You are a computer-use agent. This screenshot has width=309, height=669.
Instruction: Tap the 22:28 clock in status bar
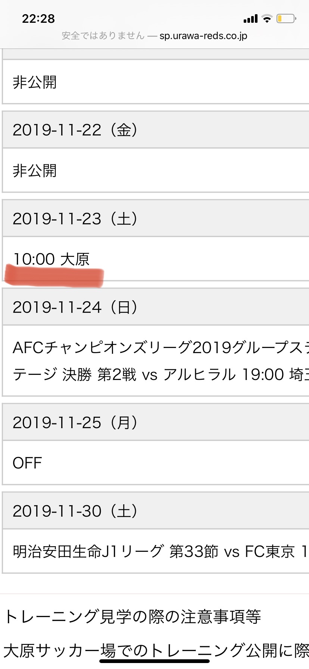(38, 19)
